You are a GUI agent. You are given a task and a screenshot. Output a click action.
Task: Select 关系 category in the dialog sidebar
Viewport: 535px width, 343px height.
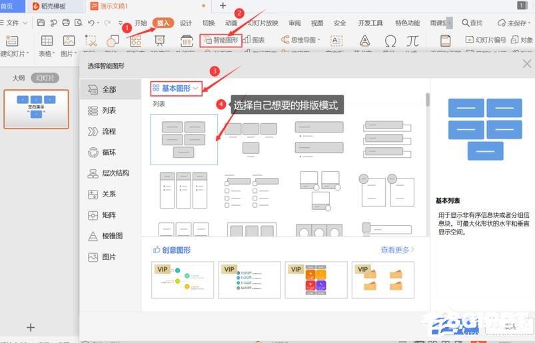(110, 194)
